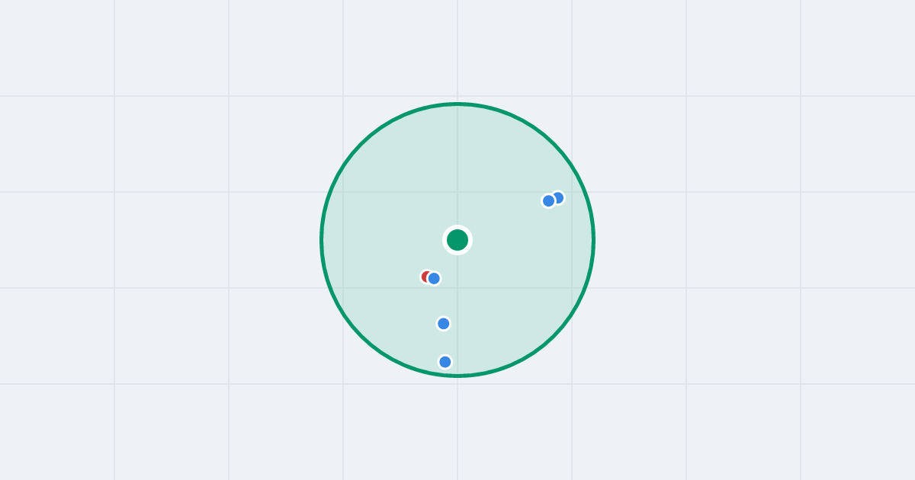Screen dimensions: 915x480
Task: Select the front blue marker of the upper-right pair
Action: 548,200
